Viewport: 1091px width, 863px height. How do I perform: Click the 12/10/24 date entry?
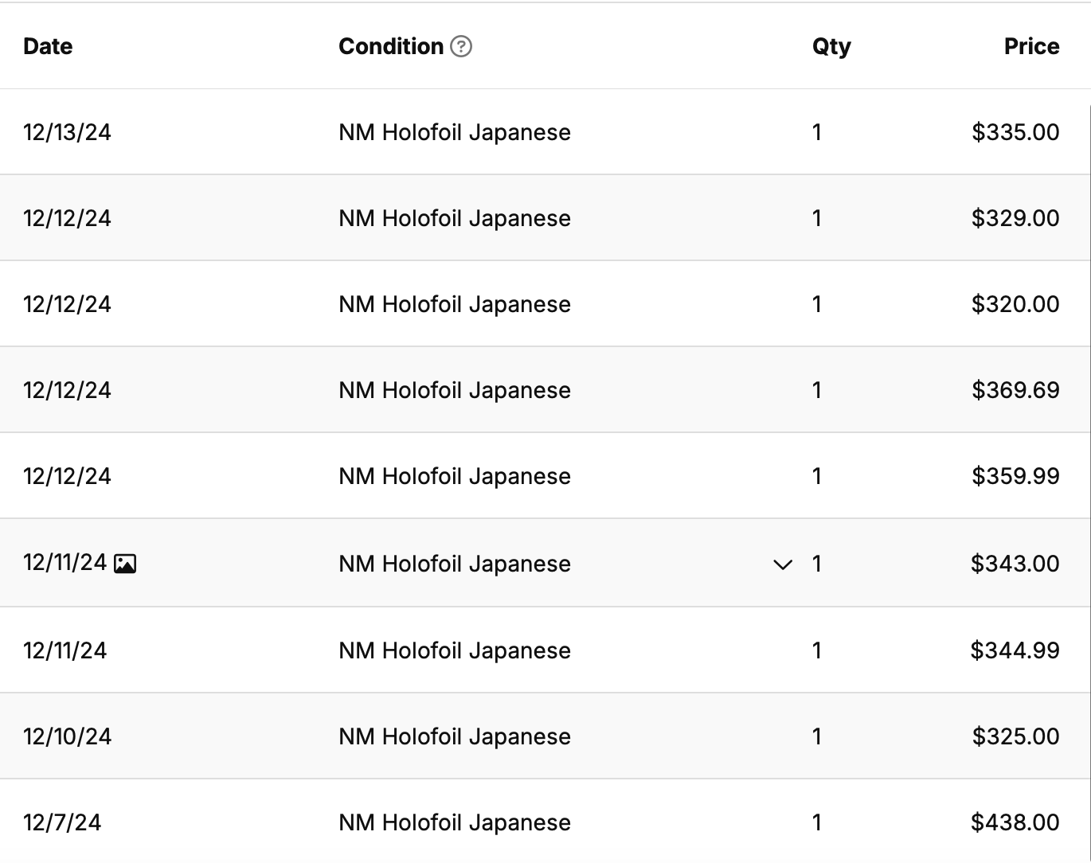[x=67, y=736]
